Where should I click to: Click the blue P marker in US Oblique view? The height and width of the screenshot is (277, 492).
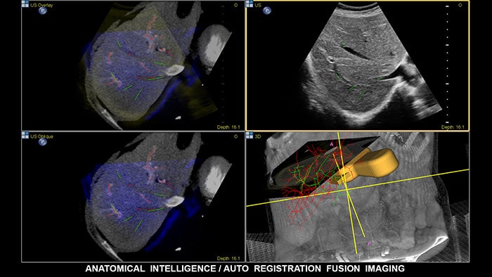click(42, 142)
